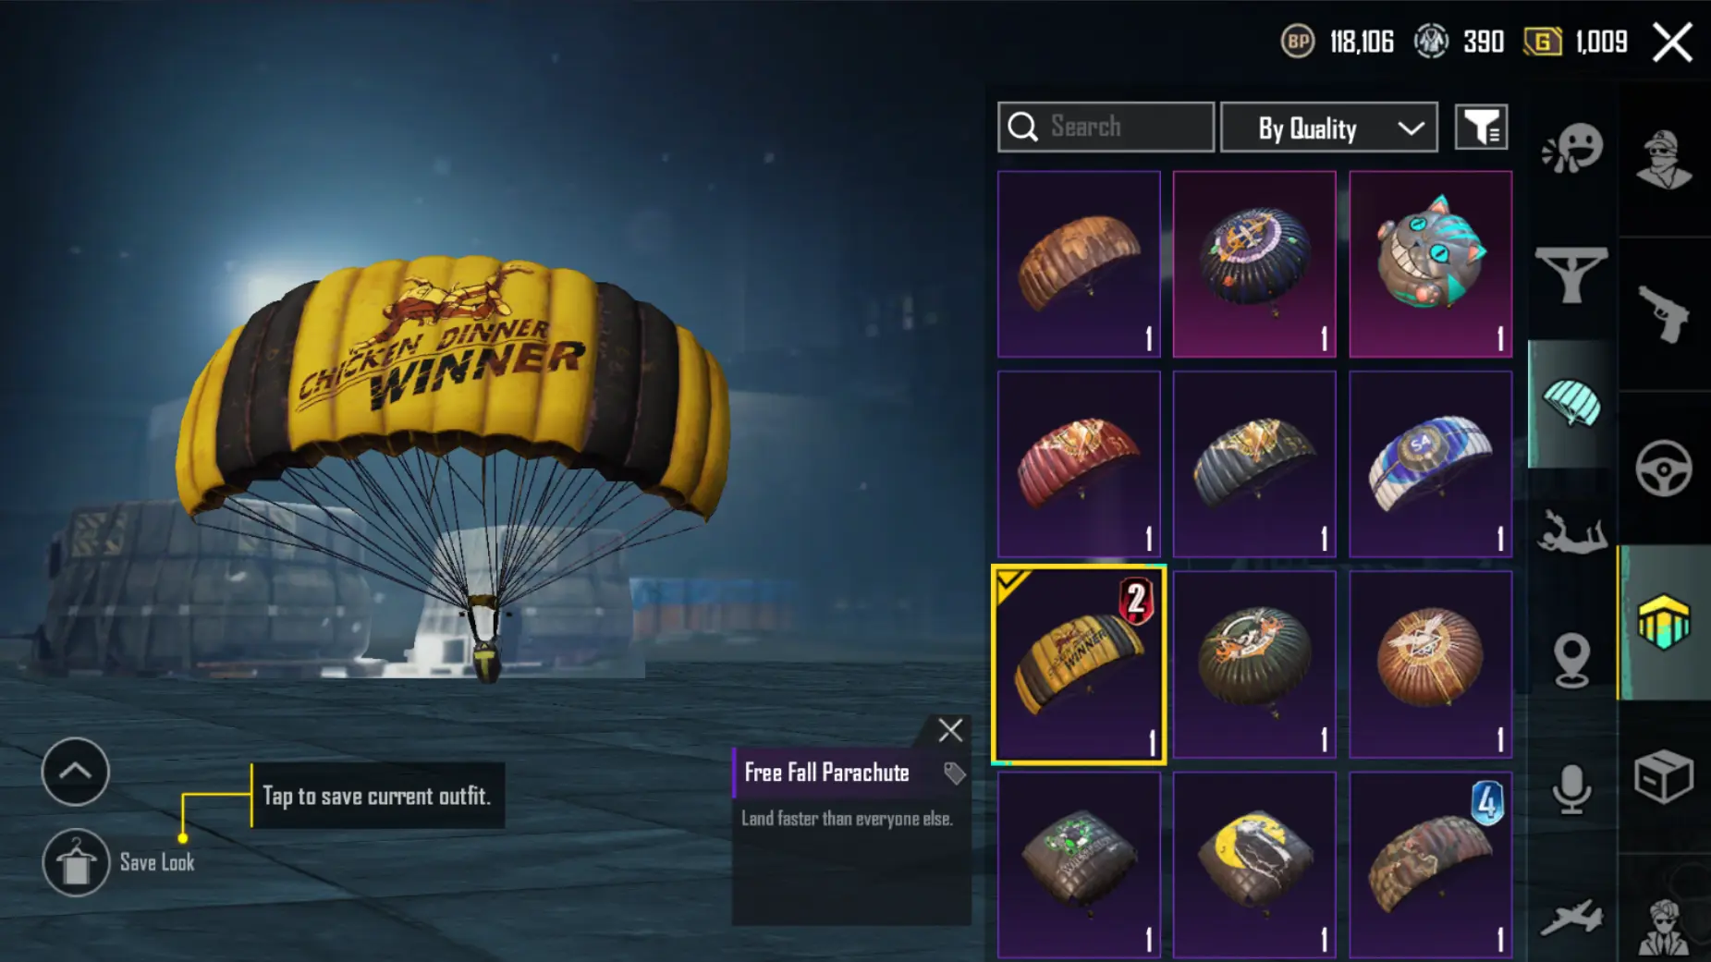Open the microphone voice pack icon

pyautogui.click(x=1571, y=788)
